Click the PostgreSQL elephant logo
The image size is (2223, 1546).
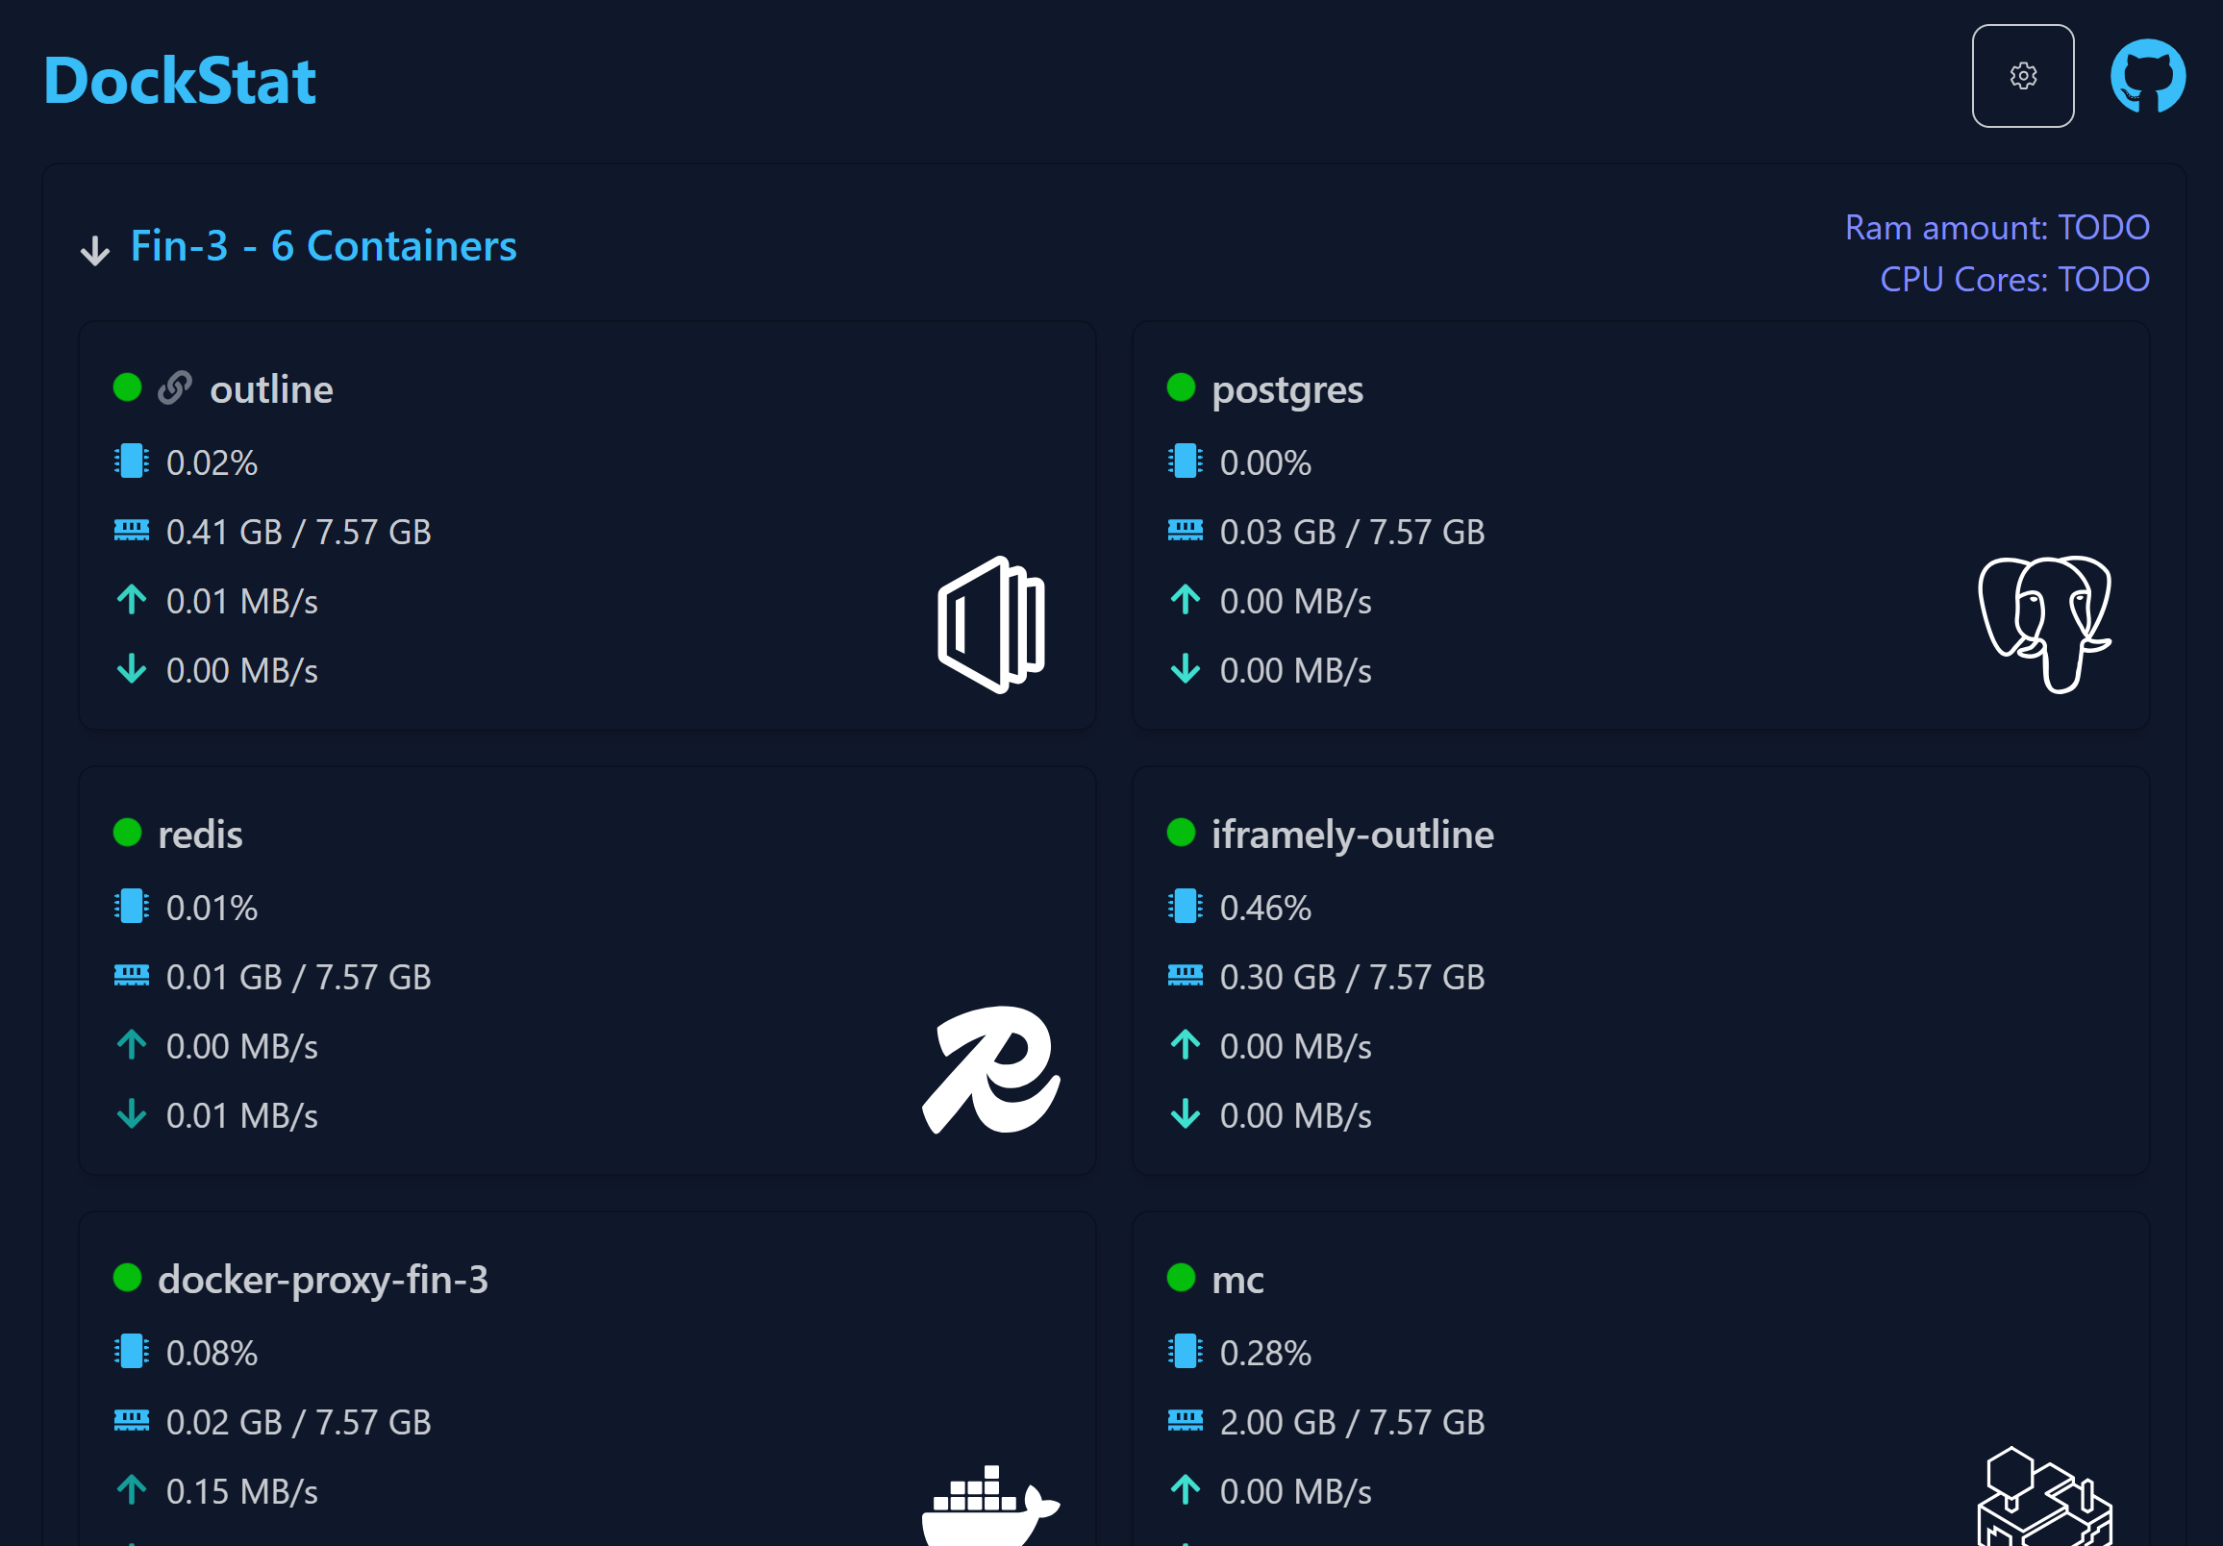[2044, 624]
